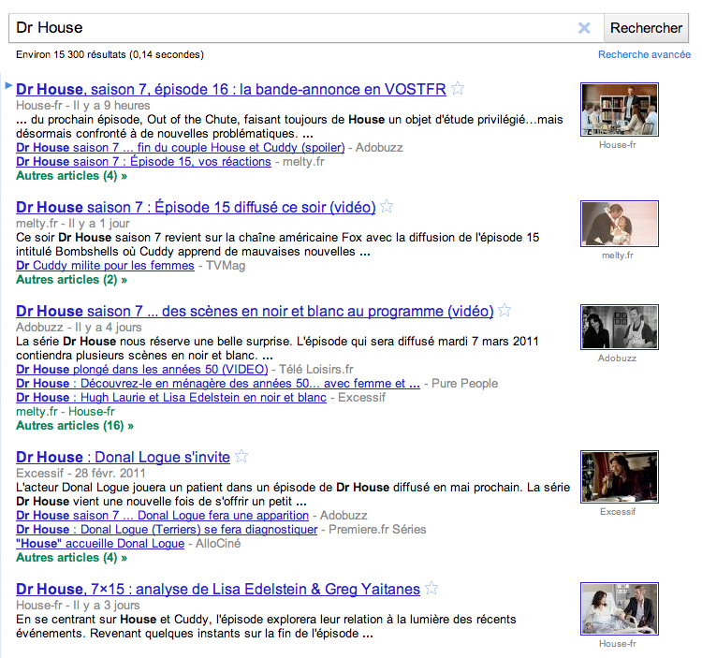Viewport: 702px width, 658px height.
Task: Click the Rechercher button
Action: 646,28
